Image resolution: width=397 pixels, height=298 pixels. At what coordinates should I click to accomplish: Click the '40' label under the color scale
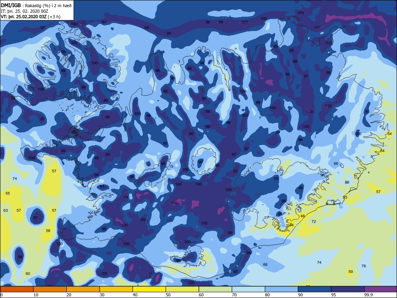click(x=135, y=295)
